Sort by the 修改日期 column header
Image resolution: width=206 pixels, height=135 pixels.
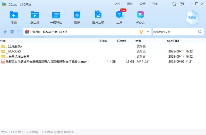[173, 41]
